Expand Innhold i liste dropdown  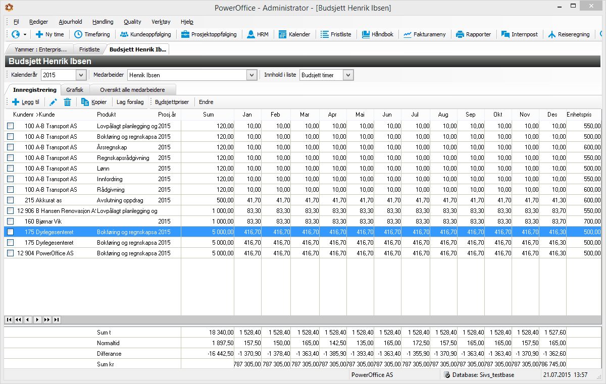click(x=348, y=75)
